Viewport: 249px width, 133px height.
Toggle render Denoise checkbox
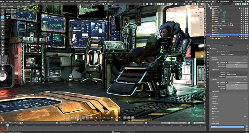click(x=214, y=92)
